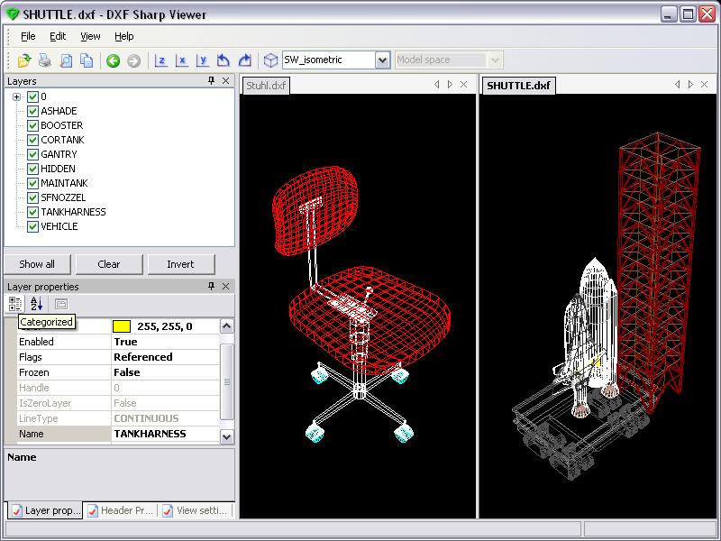The height and width of the screenshot is (541, 721).
Task: Click the Y axis view icon
Action: pyautogui.click(x=203, y=60)
